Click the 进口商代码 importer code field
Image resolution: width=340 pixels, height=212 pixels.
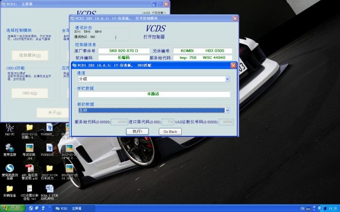(x=168, y=122)
